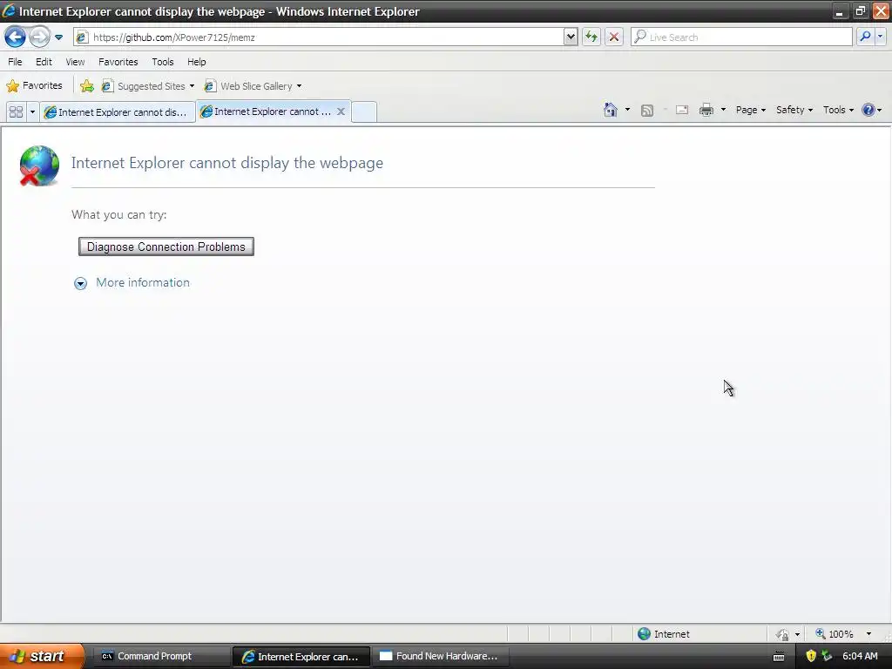
Task: Expand the Print options dropdown arrow
Action: pos(723,110)
